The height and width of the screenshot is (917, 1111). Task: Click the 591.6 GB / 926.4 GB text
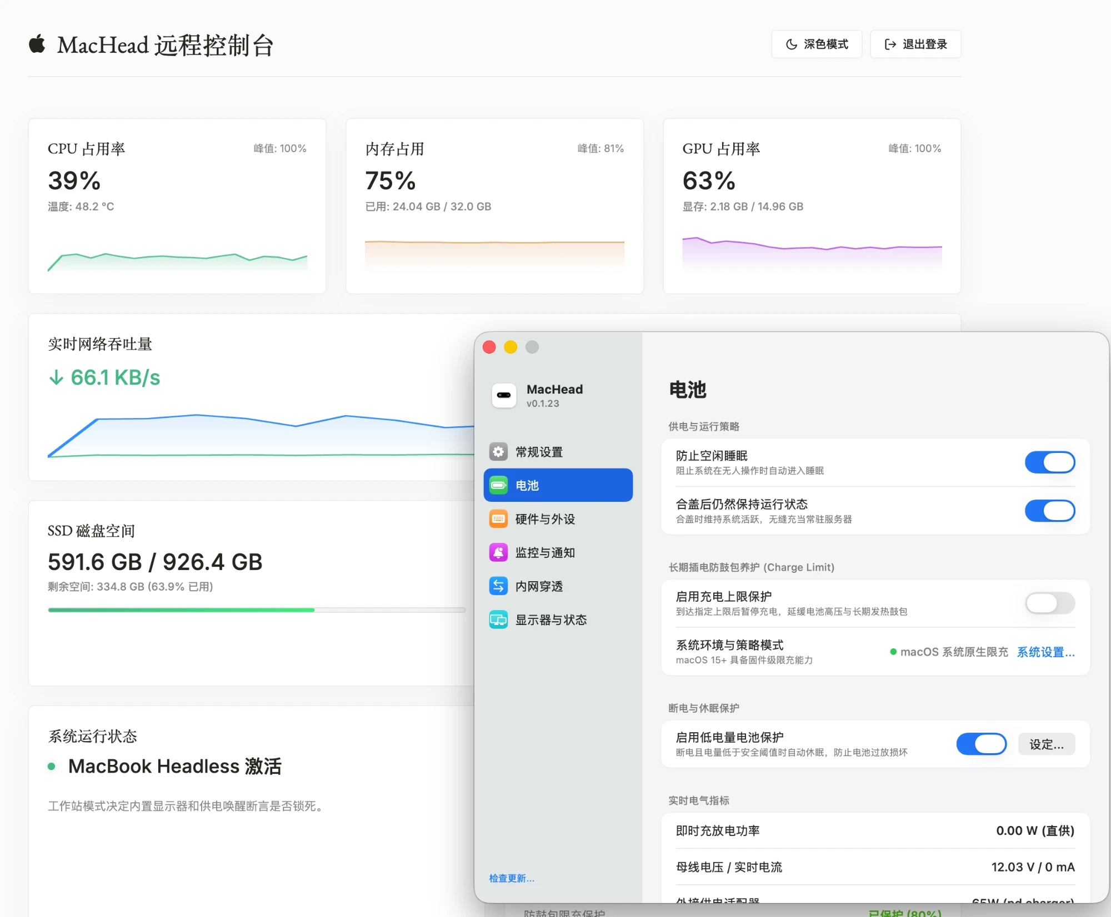tap(155, 562)
